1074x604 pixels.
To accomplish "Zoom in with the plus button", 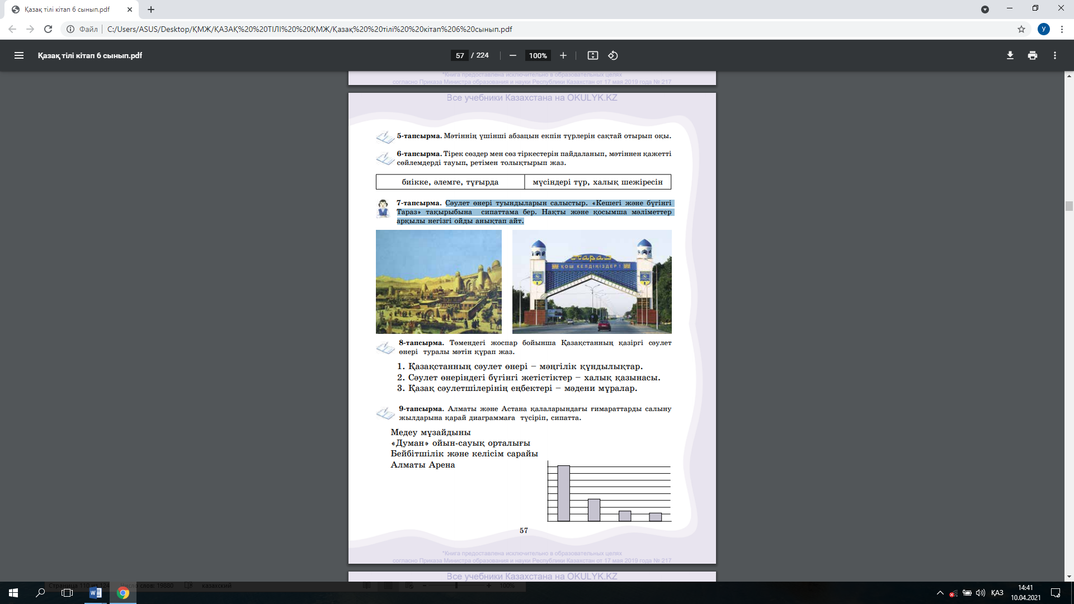I will (563, 55).
